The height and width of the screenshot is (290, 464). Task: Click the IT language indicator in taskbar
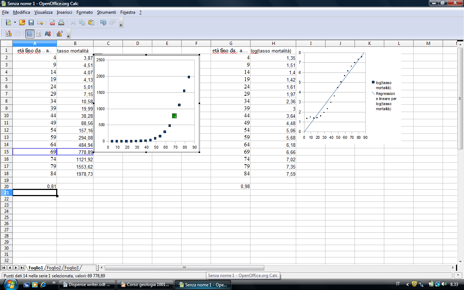point(398,285)
